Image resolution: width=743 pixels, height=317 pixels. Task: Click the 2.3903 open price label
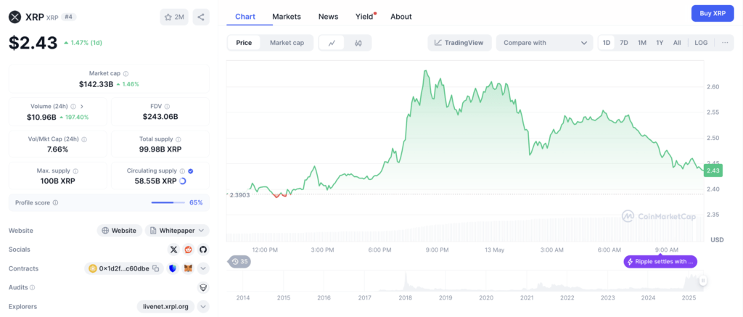[239, 194]
